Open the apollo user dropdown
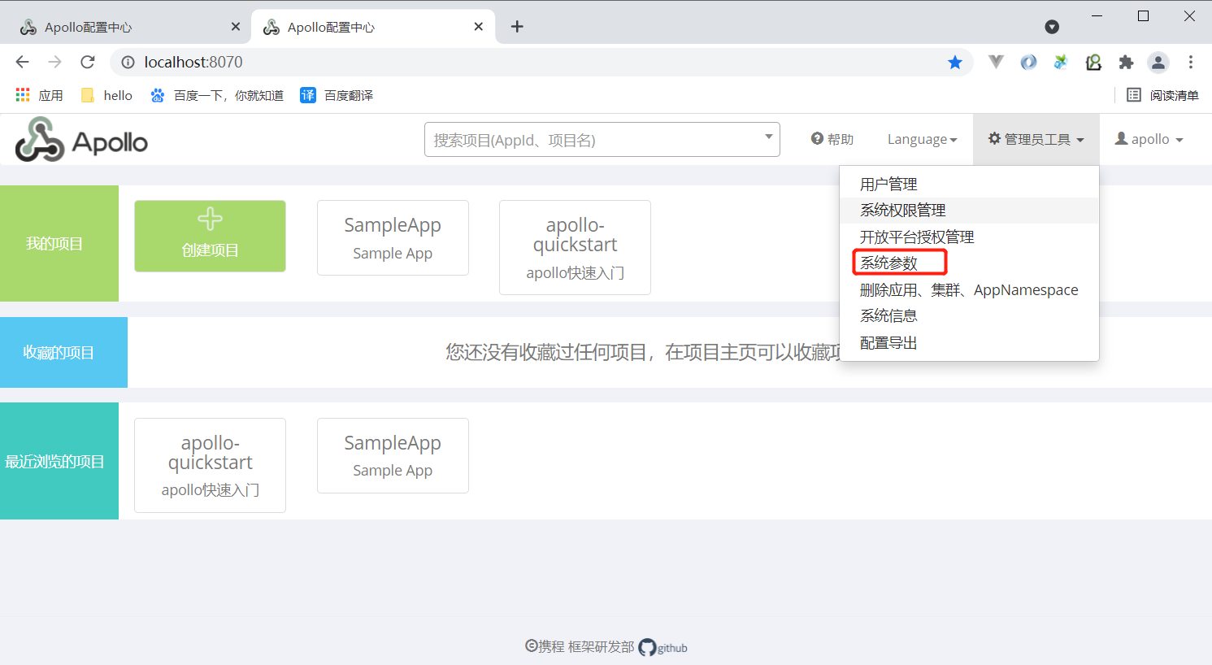The width and height of the screenshot is (1212, 665). click(x=1149, y=139)
